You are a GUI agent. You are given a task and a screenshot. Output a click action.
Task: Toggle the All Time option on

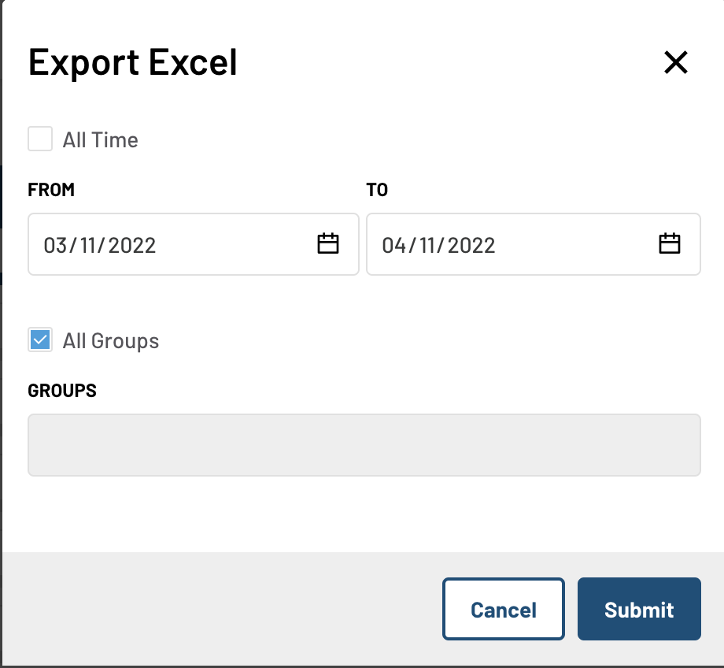39,139
